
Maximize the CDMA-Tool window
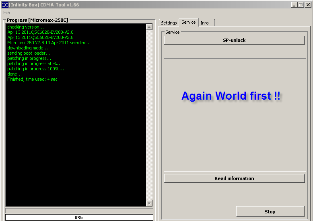[x=301, y=5]
